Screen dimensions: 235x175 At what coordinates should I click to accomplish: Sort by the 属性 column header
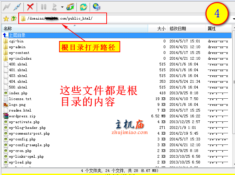(x=218, y=28)
